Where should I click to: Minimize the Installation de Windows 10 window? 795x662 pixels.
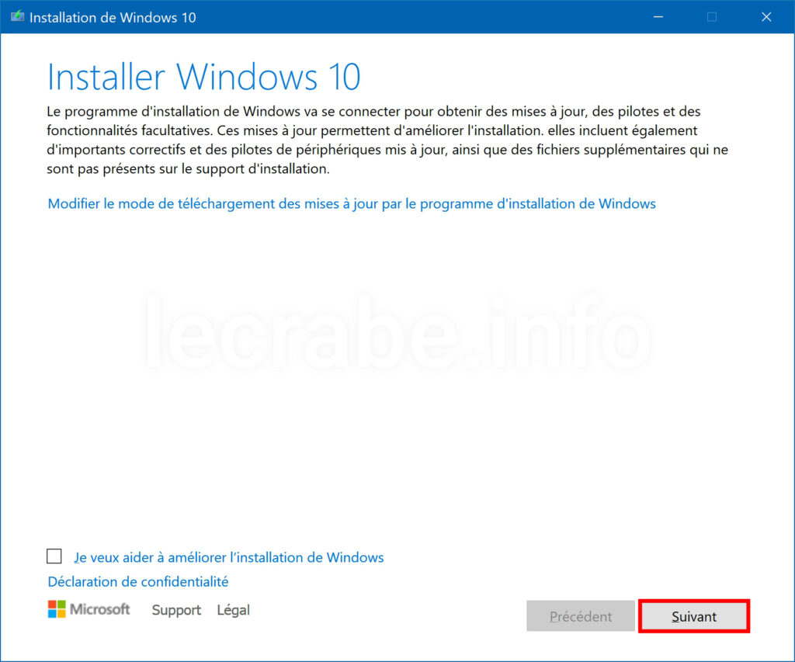tap(658, 17)
